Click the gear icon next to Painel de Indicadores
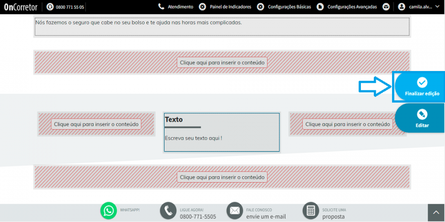The width and height of the screenshot is (445, 222). click(x=202, y=7)
